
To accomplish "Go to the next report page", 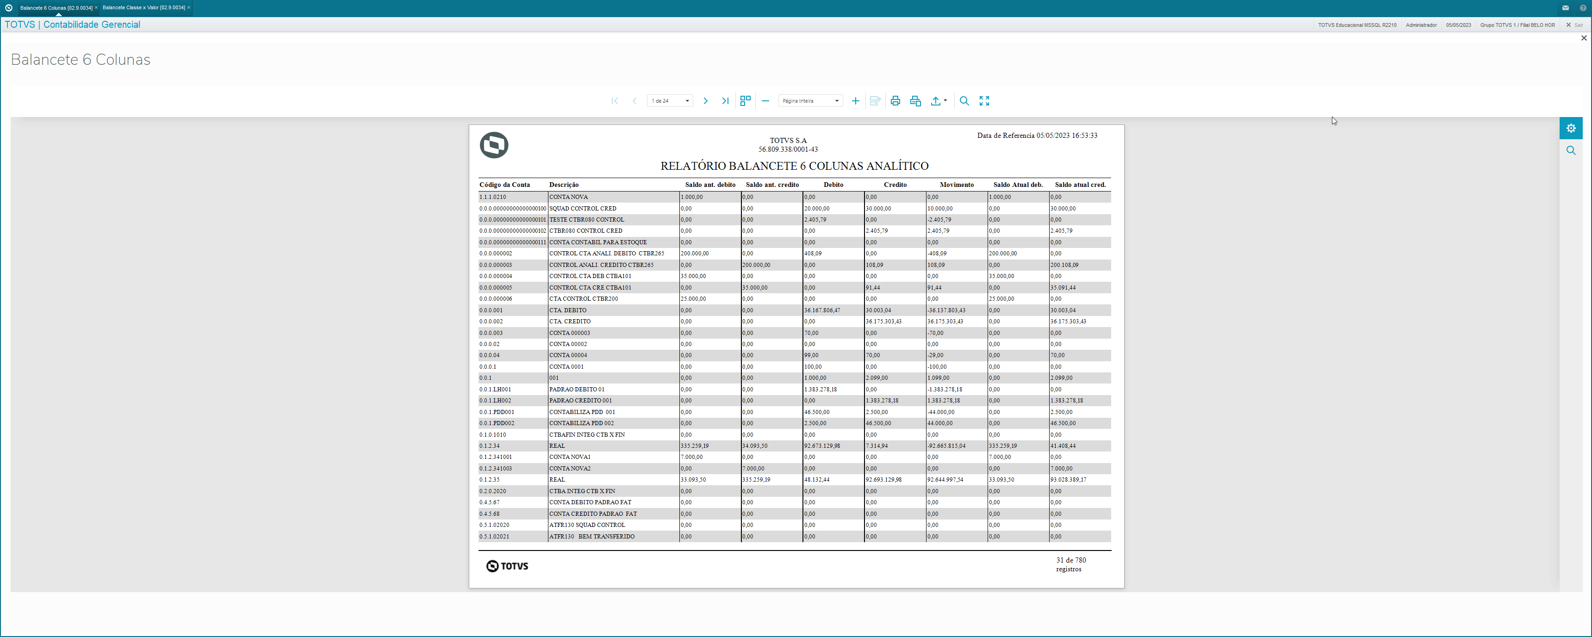I will tap(705, 101).
